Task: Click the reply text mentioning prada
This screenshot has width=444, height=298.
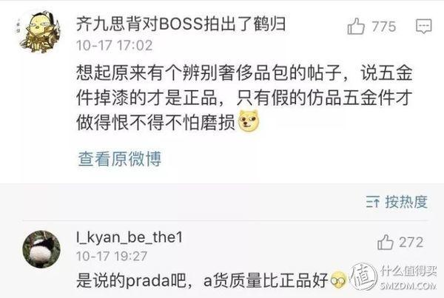Action: coord(202,280)
